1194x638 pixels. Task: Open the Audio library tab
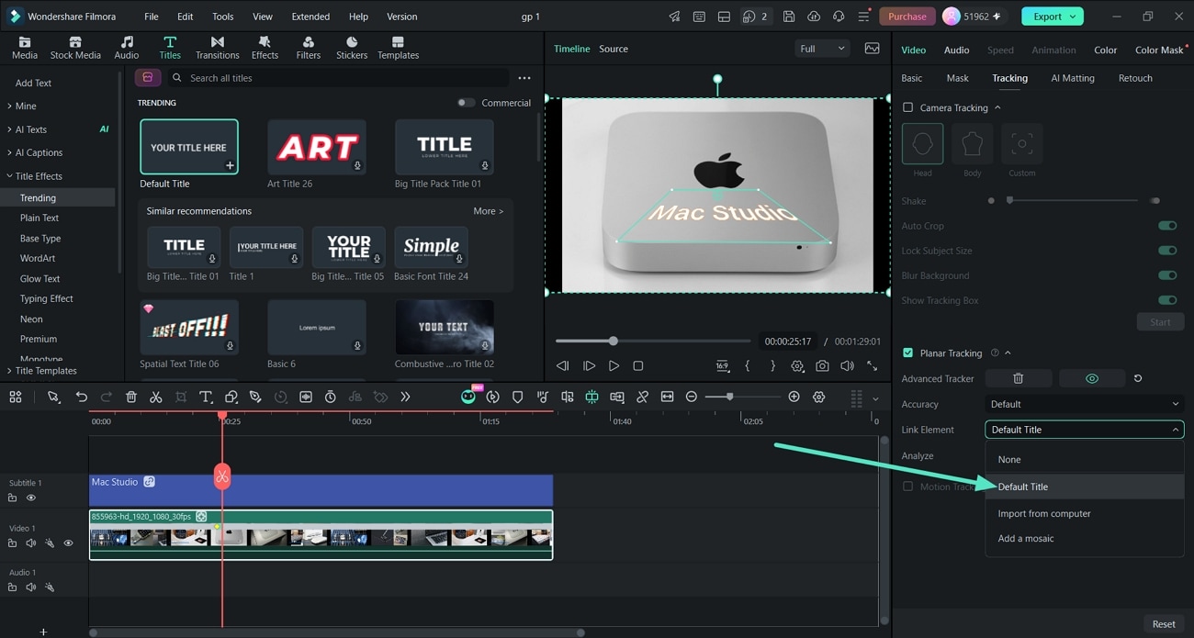coord(127,48)
